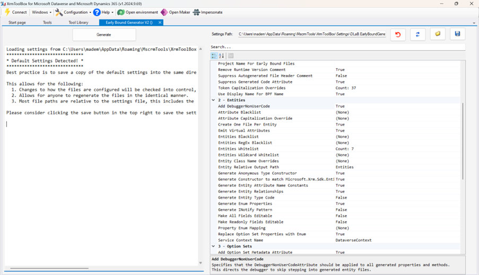This screenshot has height=275, width=479.
Task: Launch Open Maker from the toolbar
Action: click(164, 12)
